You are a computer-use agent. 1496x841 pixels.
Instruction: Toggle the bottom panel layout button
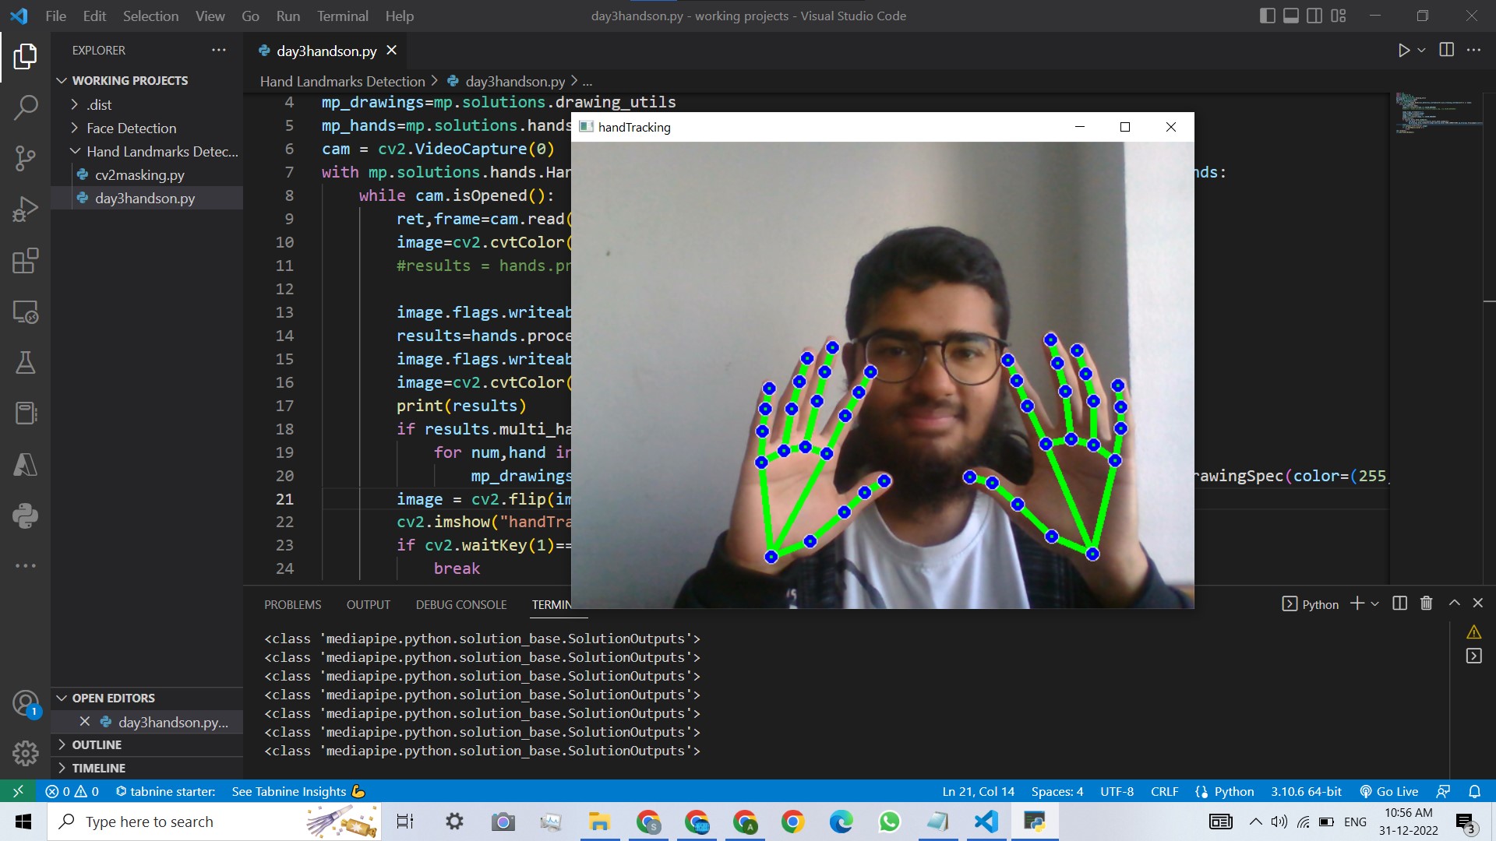click(x=1291, y=16)
